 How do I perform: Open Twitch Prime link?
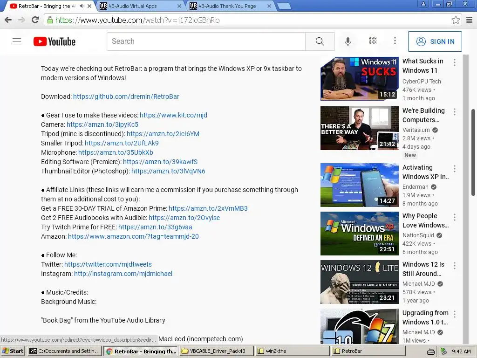tap(155, 227)
